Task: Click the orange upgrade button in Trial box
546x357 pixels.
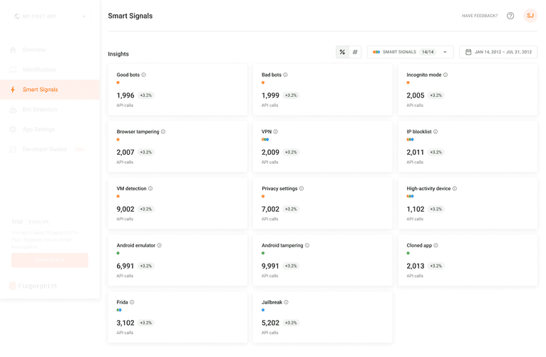Action: pos(50,260)
